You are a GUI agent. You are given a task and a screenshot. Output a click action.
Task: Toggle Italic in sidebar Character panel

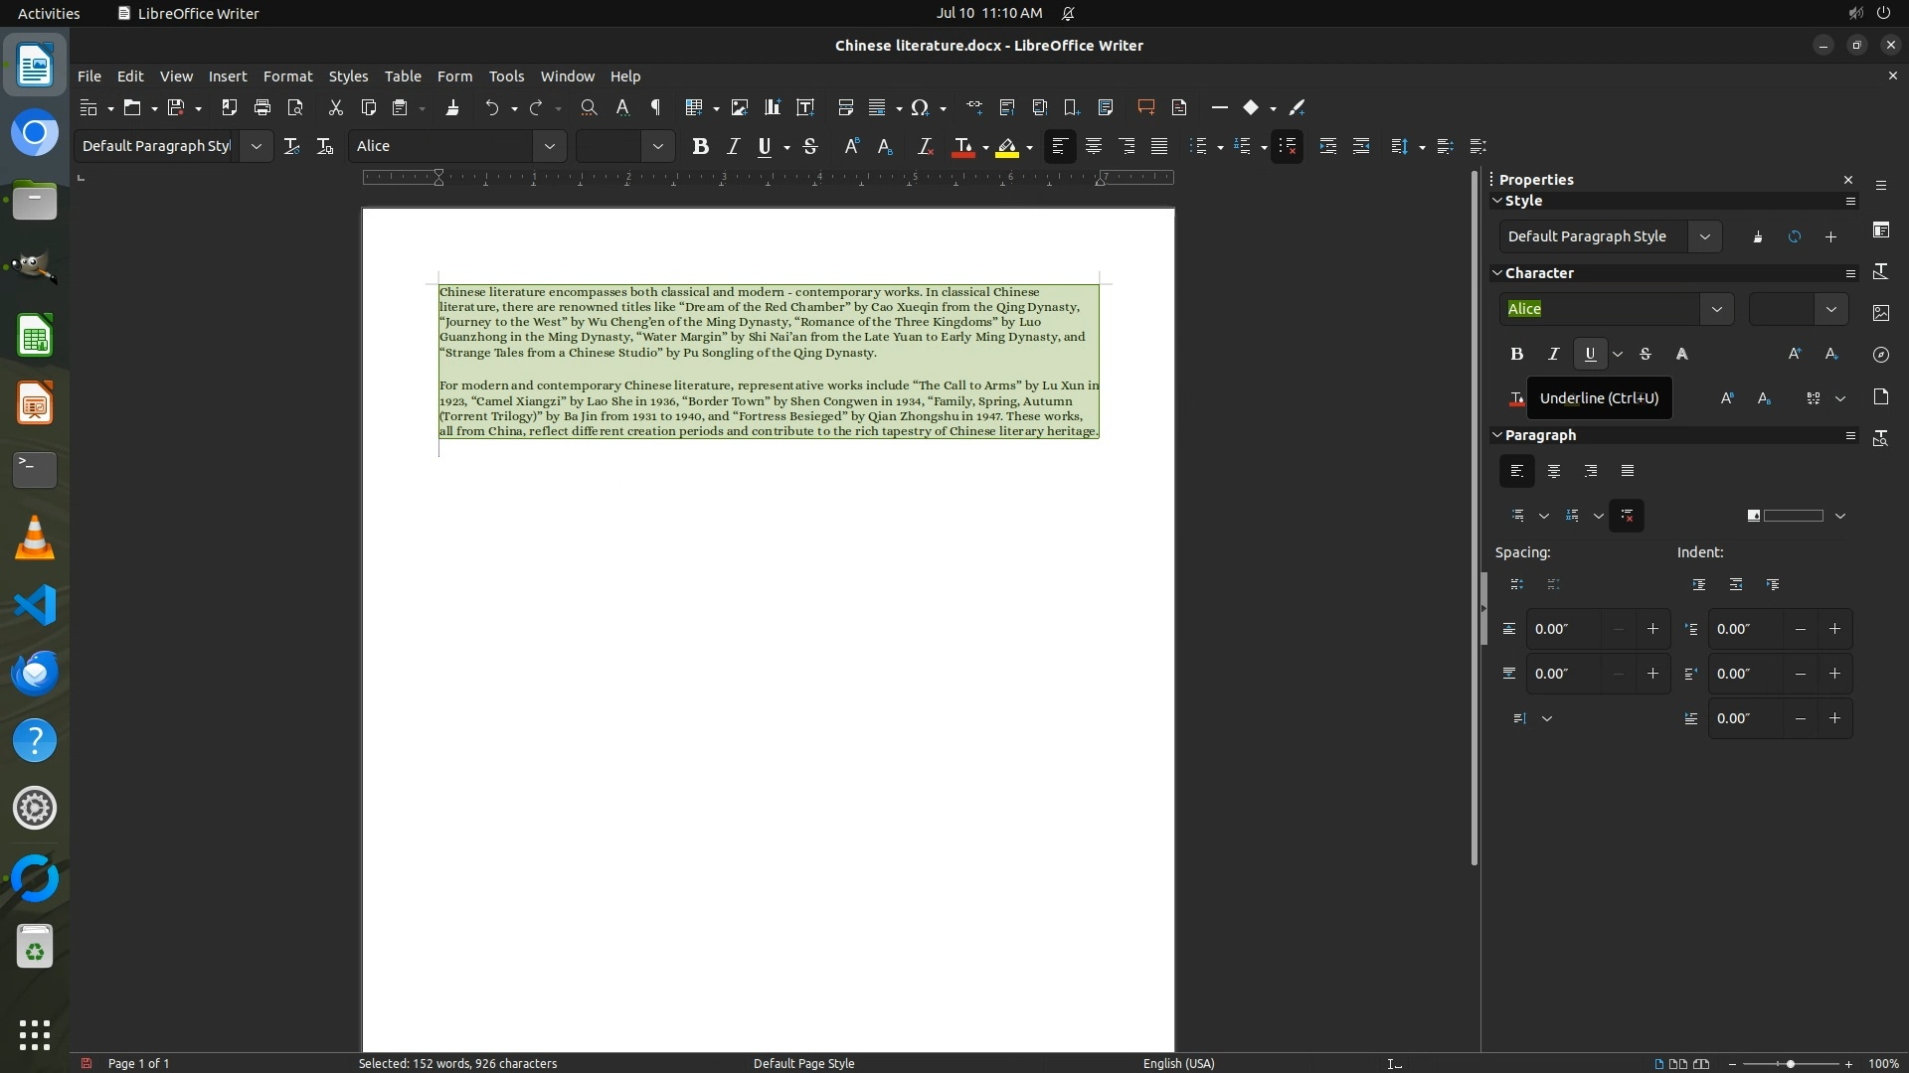coord(1553,354)
